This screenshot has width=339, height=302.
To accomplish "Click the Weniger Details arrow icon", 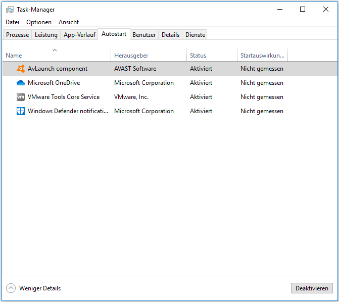I will click(x=11, y=288).
